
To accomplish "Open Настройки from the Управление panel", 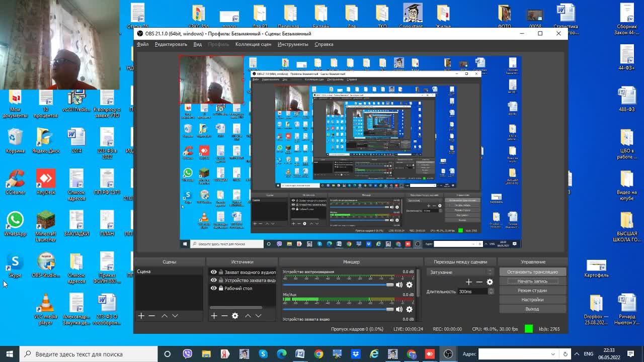I will (x=532, y=300).
